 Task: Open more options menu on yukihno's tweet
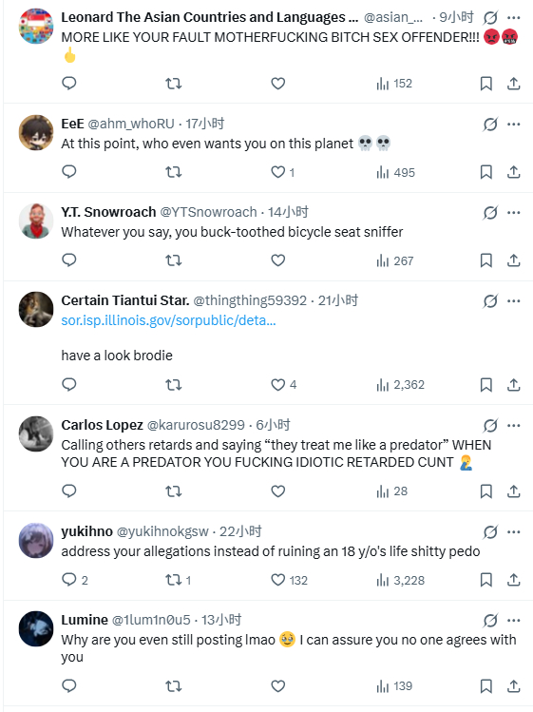[513, 531]
